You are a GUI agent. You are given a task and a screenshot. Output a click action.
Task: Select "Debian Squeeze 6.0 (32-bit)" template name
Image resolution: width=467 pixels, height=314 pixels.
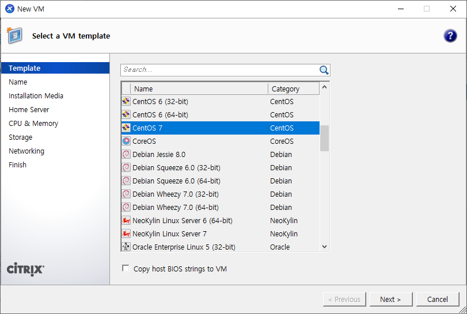pos(176,167)
